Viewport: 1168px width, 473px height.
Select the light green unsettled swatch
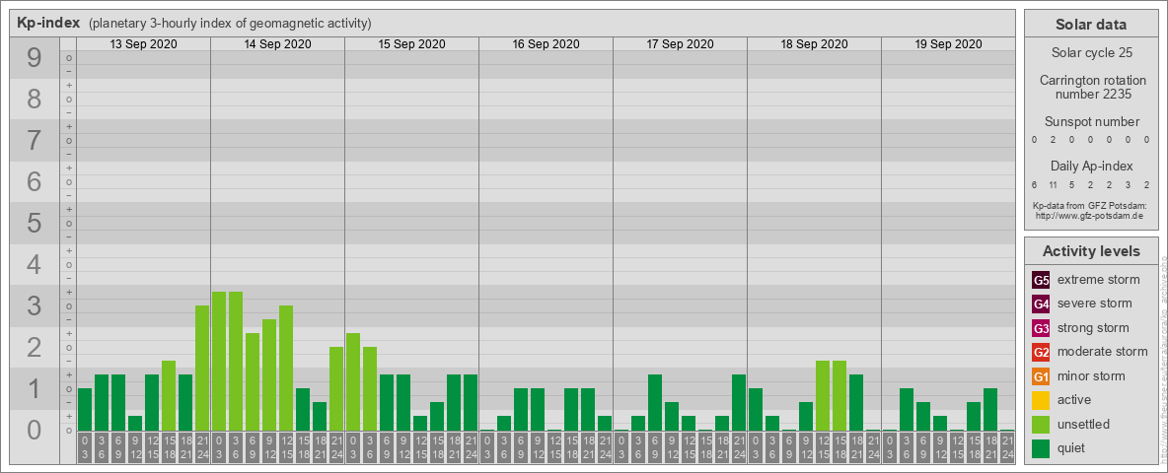pyautogui.click(x=1042, y=425)
